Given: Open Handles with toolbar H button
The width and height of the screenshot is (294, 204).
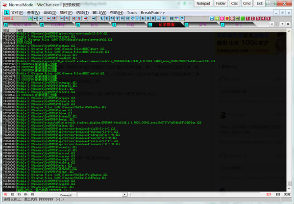Looking at the screenshot, I should pyautogui.click(x=128, y=19).
